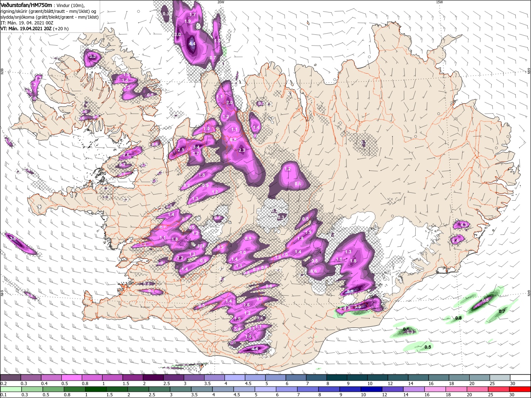The height and width of the screenshot is (398, 531).
Task: Click the 2.2 precipitation value label
Action: [x=180, y=258]
